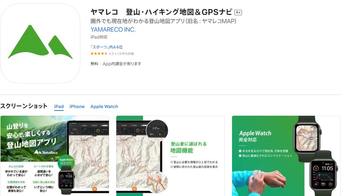Select the iPad screenshots tab
Image resolution: width=341 pixels, height=196 pixels.
59,107
